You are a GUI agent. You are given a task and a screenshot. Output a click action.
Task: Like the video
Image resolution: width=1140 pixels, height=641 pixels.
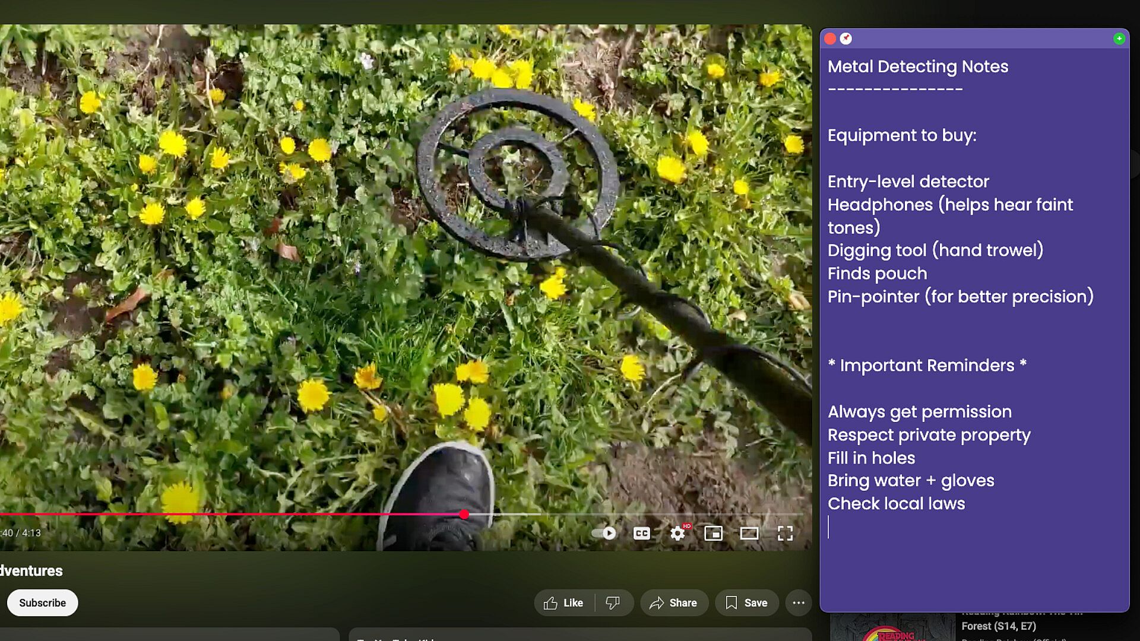tap(563, 602)
